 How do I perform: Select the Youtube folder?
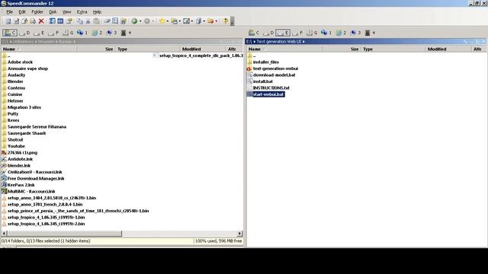(14, 146)
